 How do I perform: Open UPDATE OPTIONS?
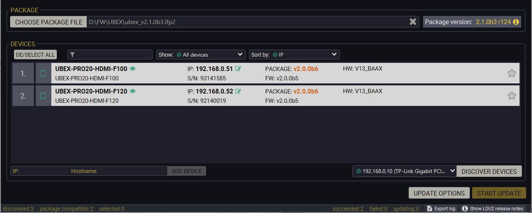pos(439,193)
